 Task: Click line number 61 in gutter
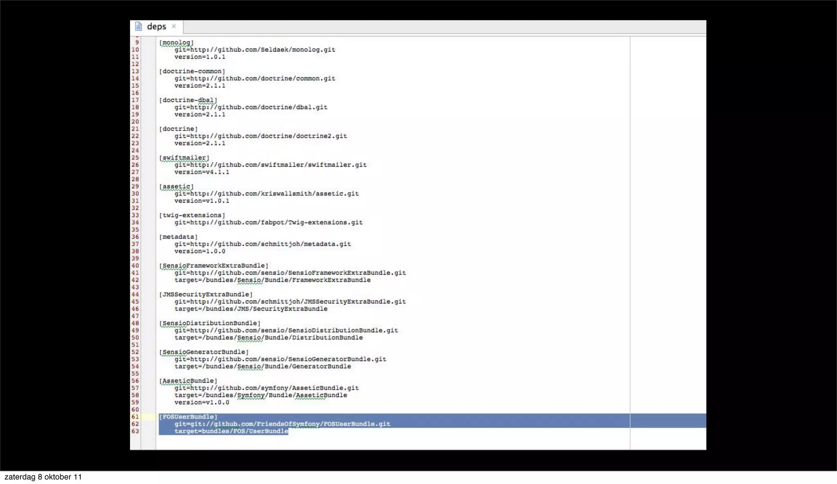point(135,417)
